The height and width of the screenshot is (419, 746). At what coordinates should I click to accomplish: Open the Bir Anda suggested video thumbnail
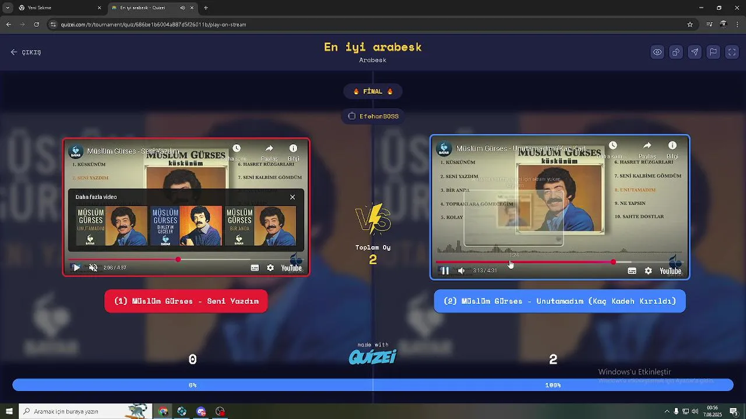pyautogui.click(x=261, y=226)
